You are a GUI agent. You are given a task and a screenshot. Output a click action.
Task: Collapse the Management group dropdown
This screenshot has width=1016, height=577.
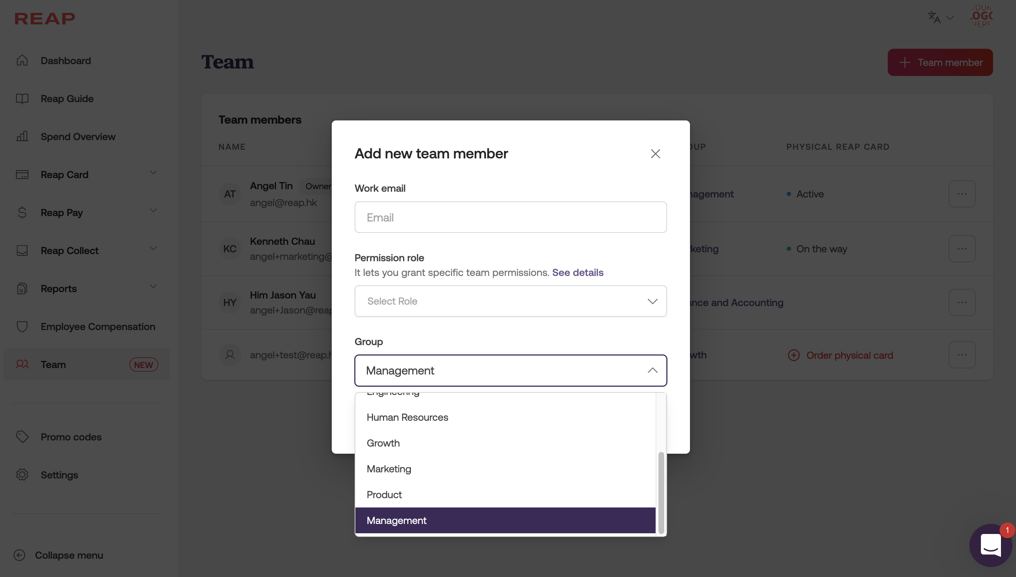tap(652, 371)
